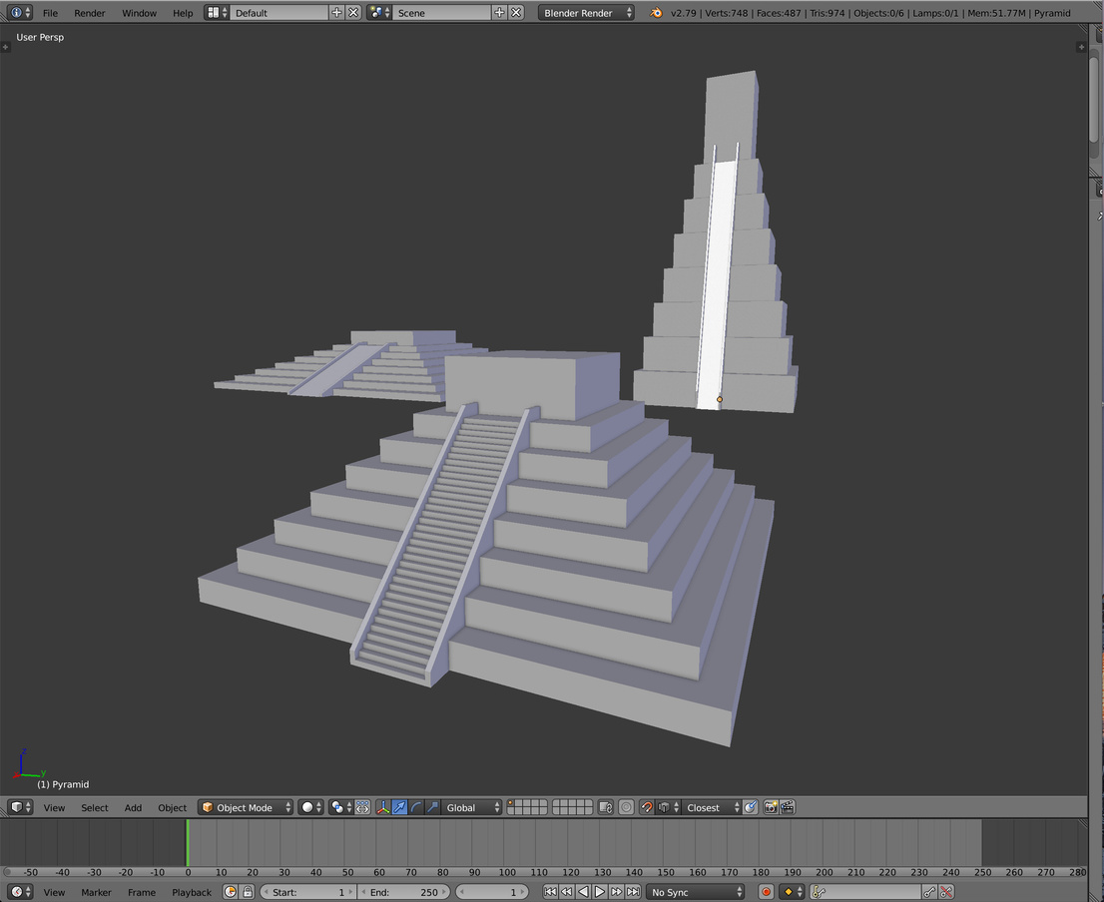This screenshot has height=902, width=1104.
Task: Click the OpenGL render image camera icon
Action: (771, 807)
